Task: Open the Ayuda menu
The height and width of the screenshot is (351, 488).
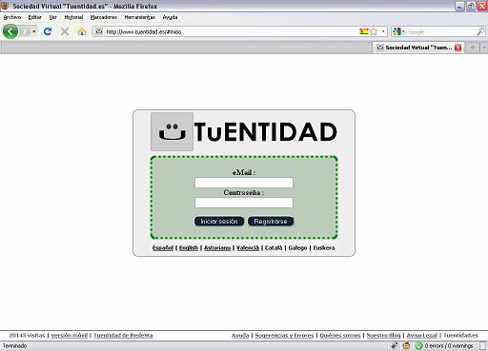Action: [x=170, y=17]
